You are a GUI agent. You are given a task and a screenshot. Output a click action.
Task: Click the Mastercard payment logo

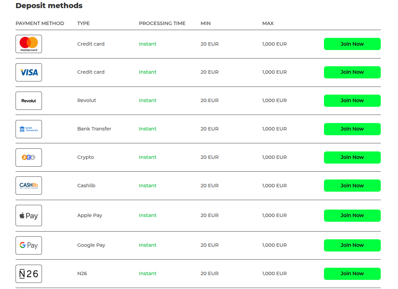click(29, 44)
